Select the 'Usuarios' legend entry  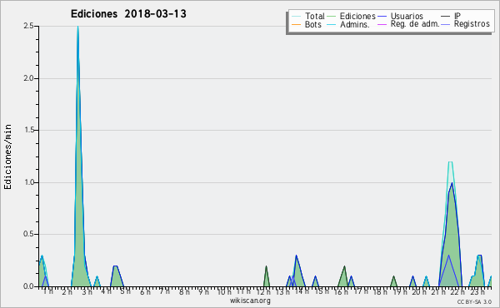[407, 16]
